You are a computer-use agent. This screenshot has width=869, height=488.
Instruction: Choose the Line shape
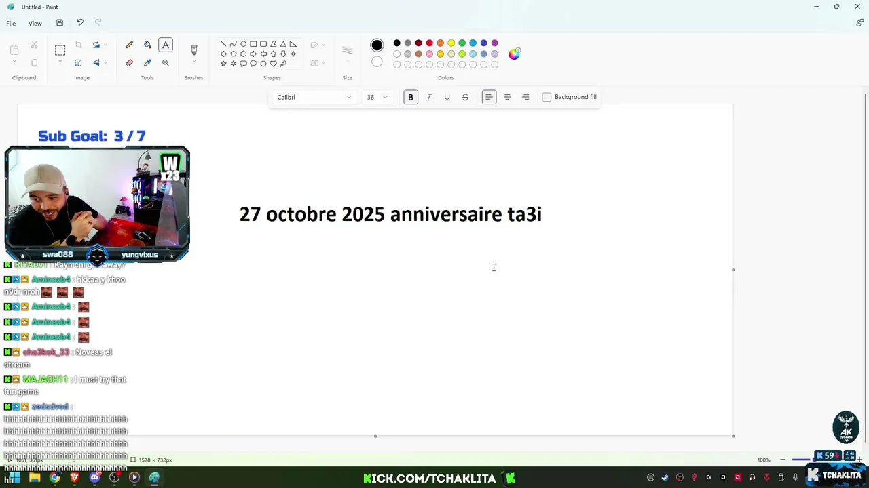(223, 44)
